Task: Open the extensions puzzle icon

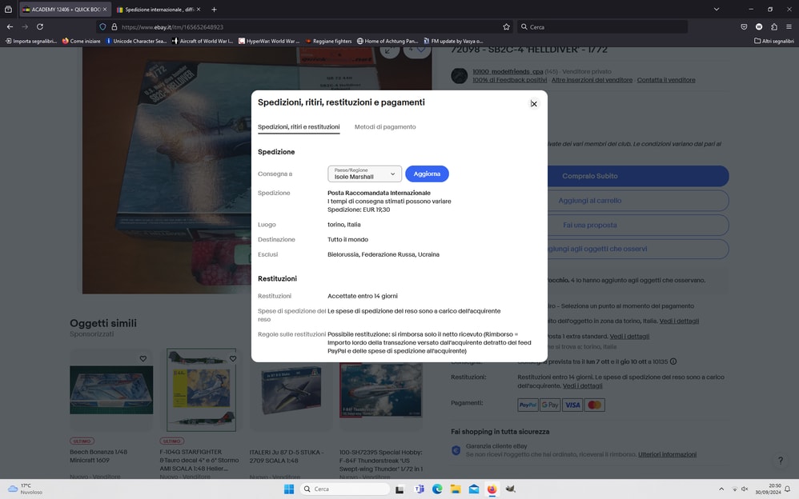Action: [774, 26]
